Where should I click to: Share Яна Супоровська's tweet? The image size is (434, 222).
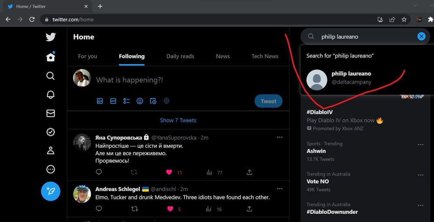[x=250, y=172]
